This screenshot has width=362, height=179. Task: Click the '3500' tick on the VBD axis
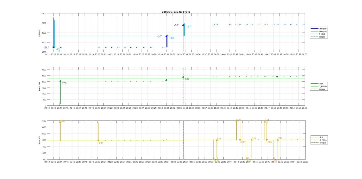(x=44, y=52)
